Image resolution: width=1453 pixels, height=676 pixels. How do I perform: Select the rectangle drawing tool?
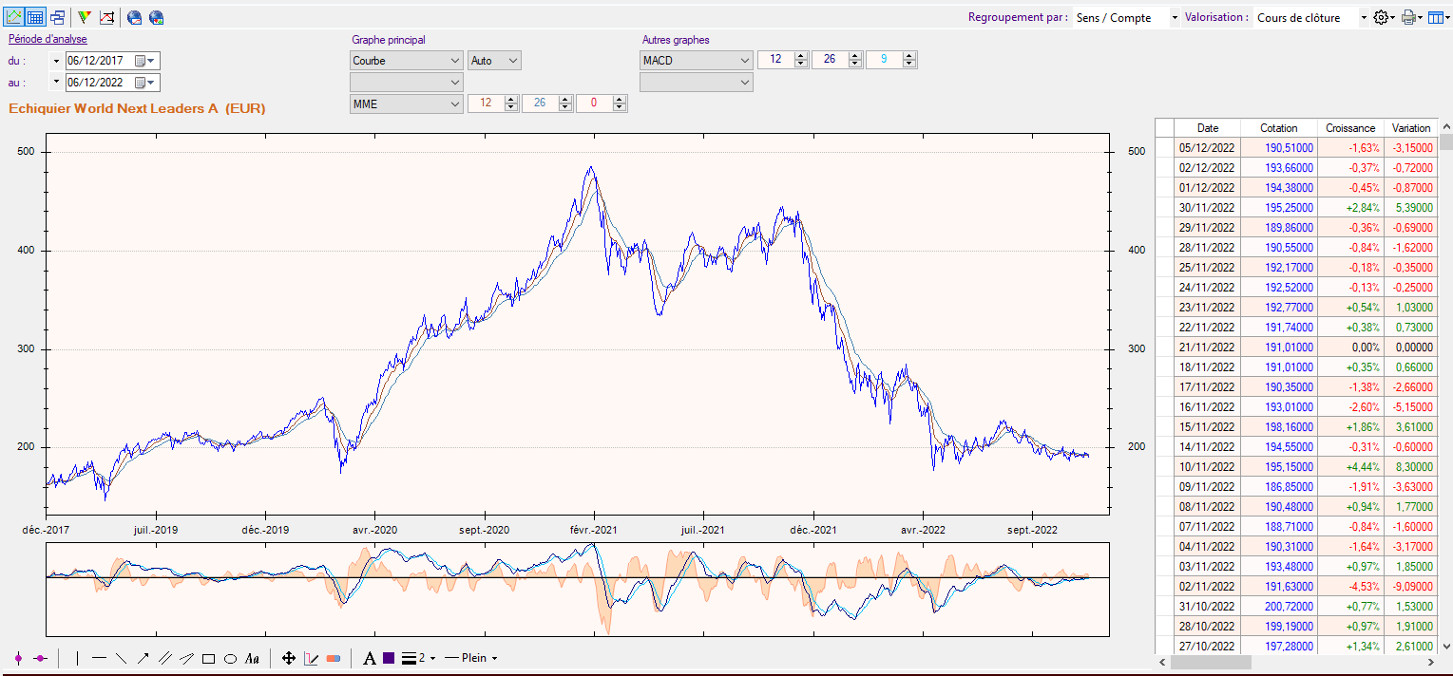(x=209, y=658)
